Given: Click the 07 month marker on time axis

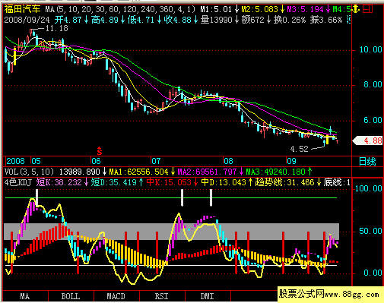Looking at the screenshot, I should pos(156,161).
